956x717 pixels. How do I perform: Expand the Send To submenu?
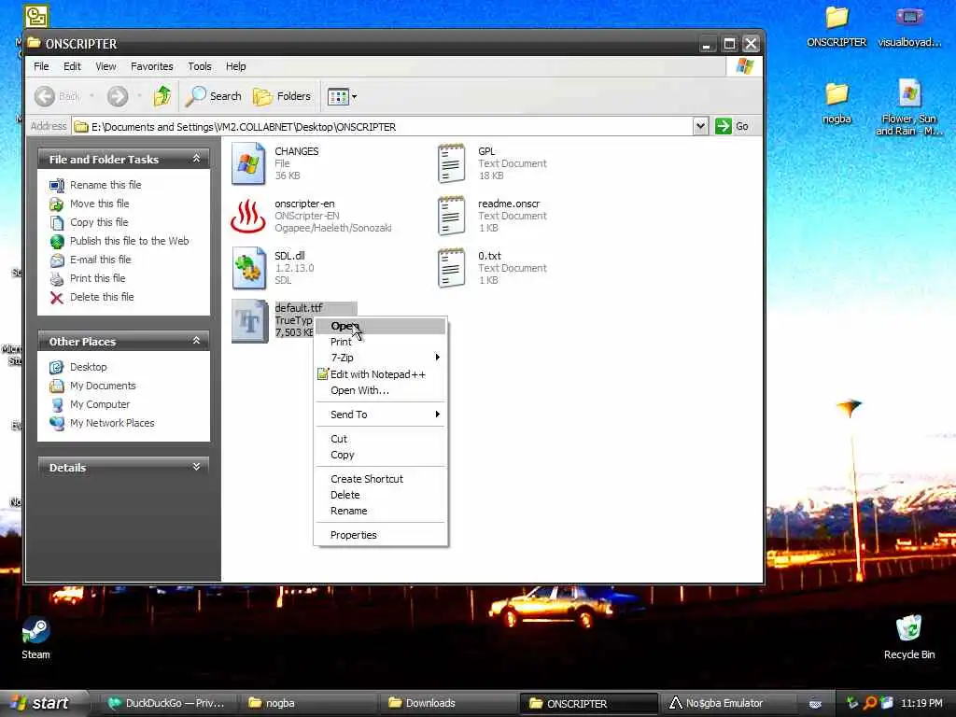(x=381, y=415)
